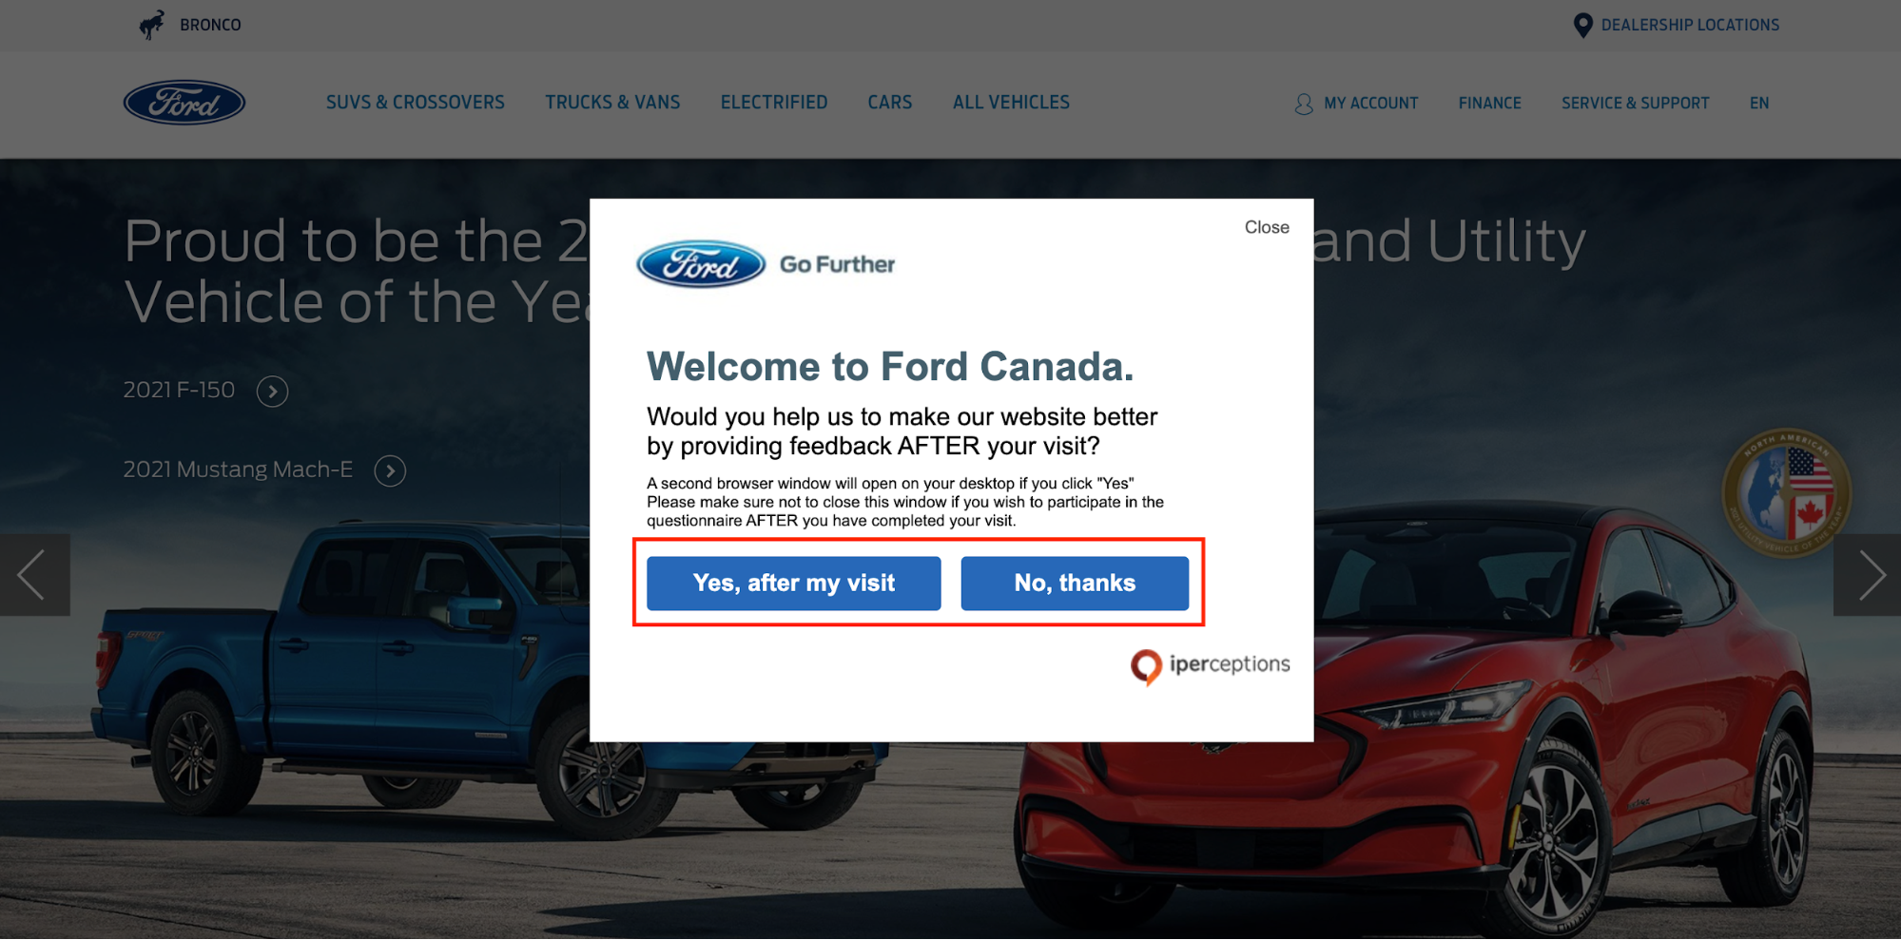Expand the Electrified vehicles menu
1901x940 pixels.
pos(774,103)
